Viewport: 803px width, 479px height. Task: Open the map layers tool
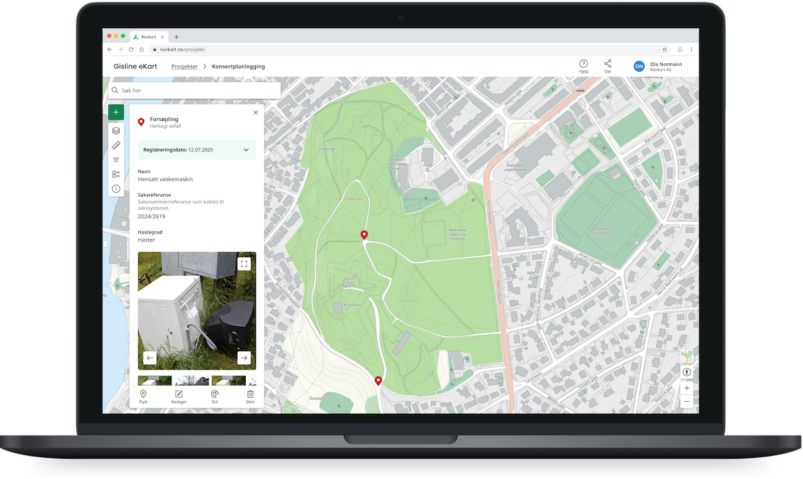tap(116, 131)
